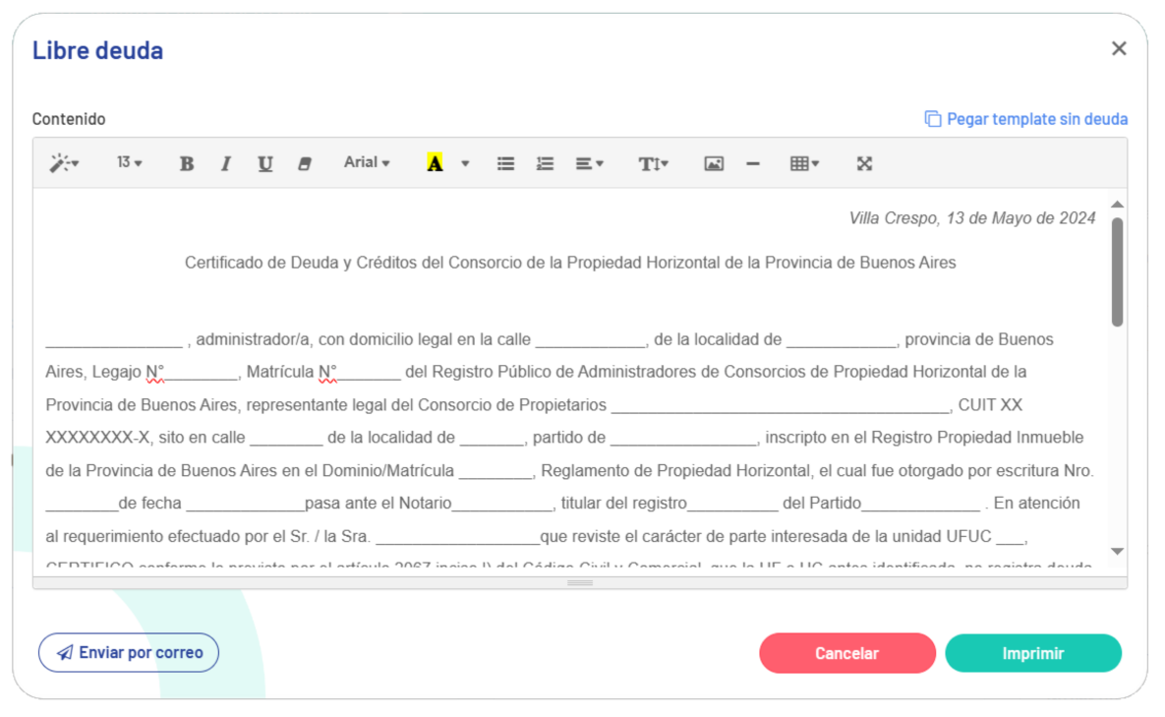Click the green Imprimir button
This screenshot has width=1165, height=717.
pos(1032,653)
